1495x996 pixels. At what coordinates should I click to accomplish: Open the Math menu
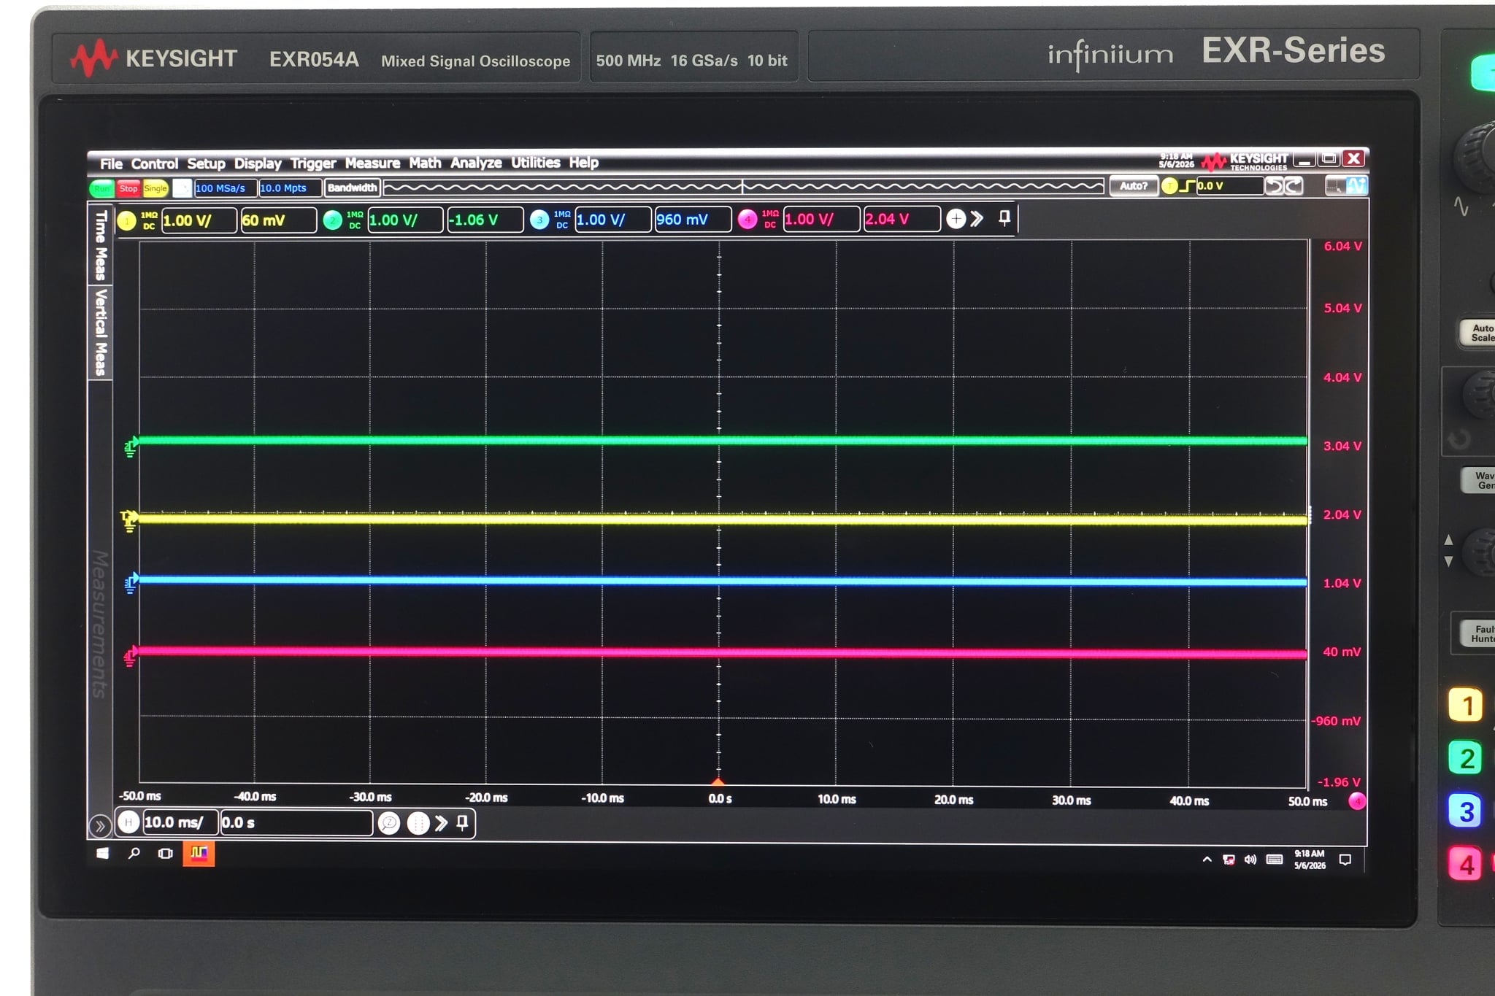(x=425, y=163)
